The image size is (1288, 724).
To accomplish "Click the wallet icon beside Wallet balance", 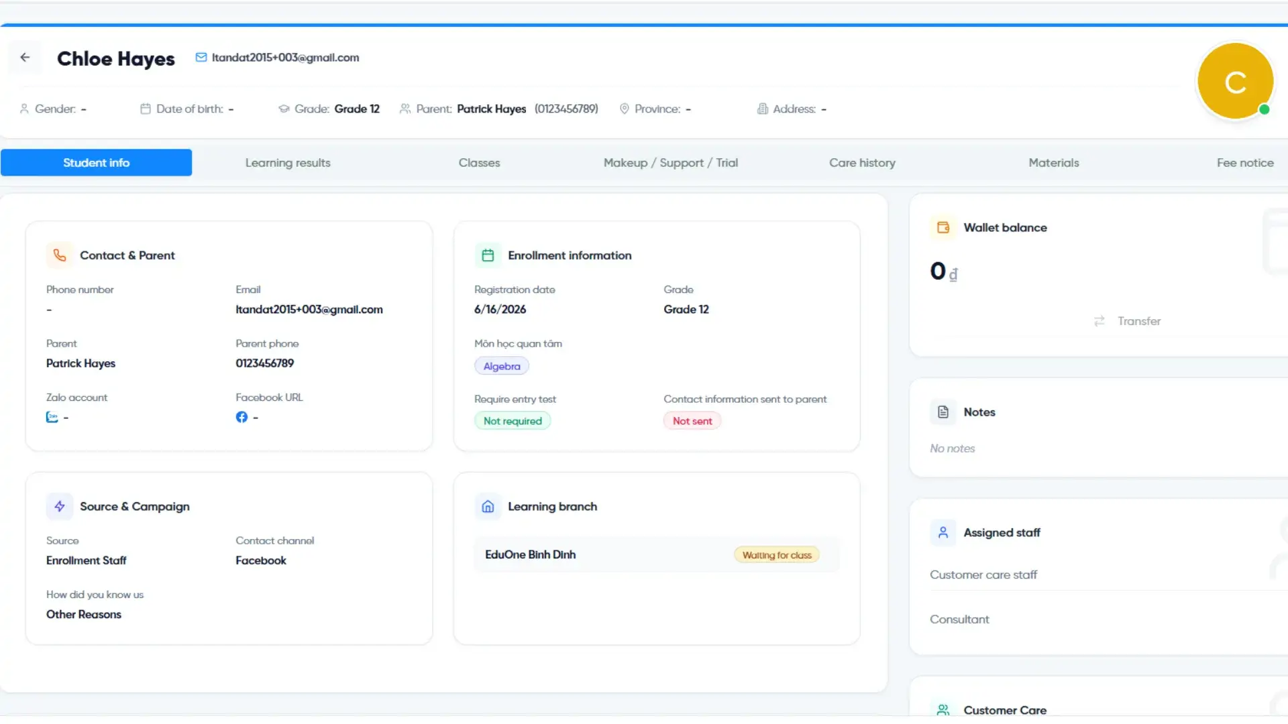I will [943, 227].
